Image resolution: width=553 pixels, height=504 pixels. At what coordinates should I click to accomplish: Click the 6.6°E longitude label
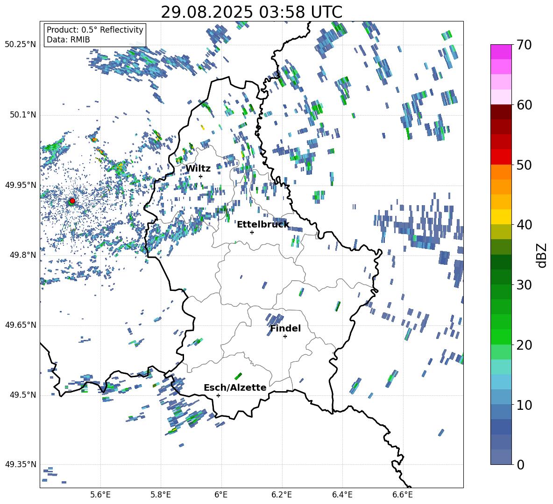point(403,495)
